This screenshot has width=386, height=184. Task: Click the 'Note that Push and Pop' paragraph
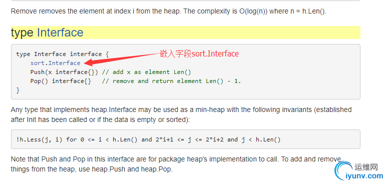pos(176,164)
